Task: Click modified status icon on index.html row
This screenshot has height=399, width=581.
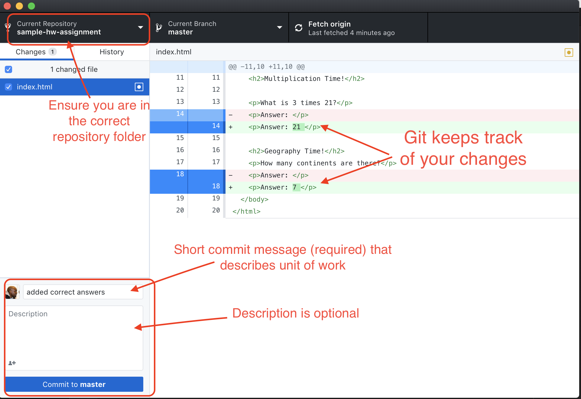Action: coord(139,87)
